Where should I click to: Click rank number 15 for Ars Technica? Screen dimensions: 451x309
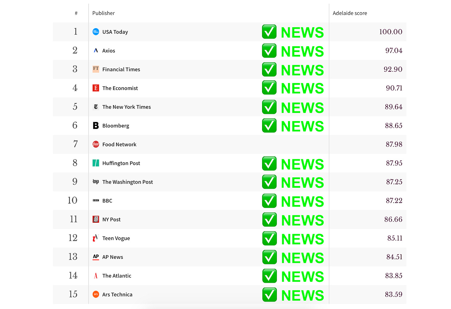pos(73,294)
